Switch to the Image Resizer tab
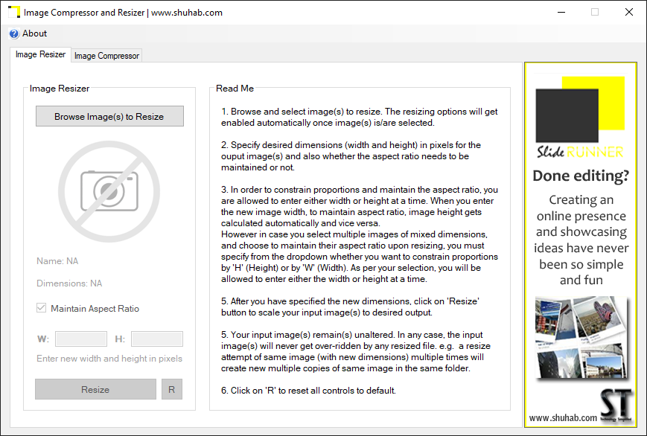The image size is (647, 436). click(x=40, y=54)
